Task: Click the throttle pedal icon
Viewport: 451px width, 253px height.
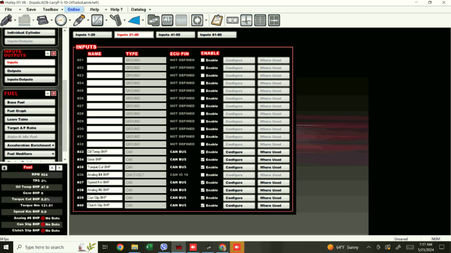Action: [116, 20]
